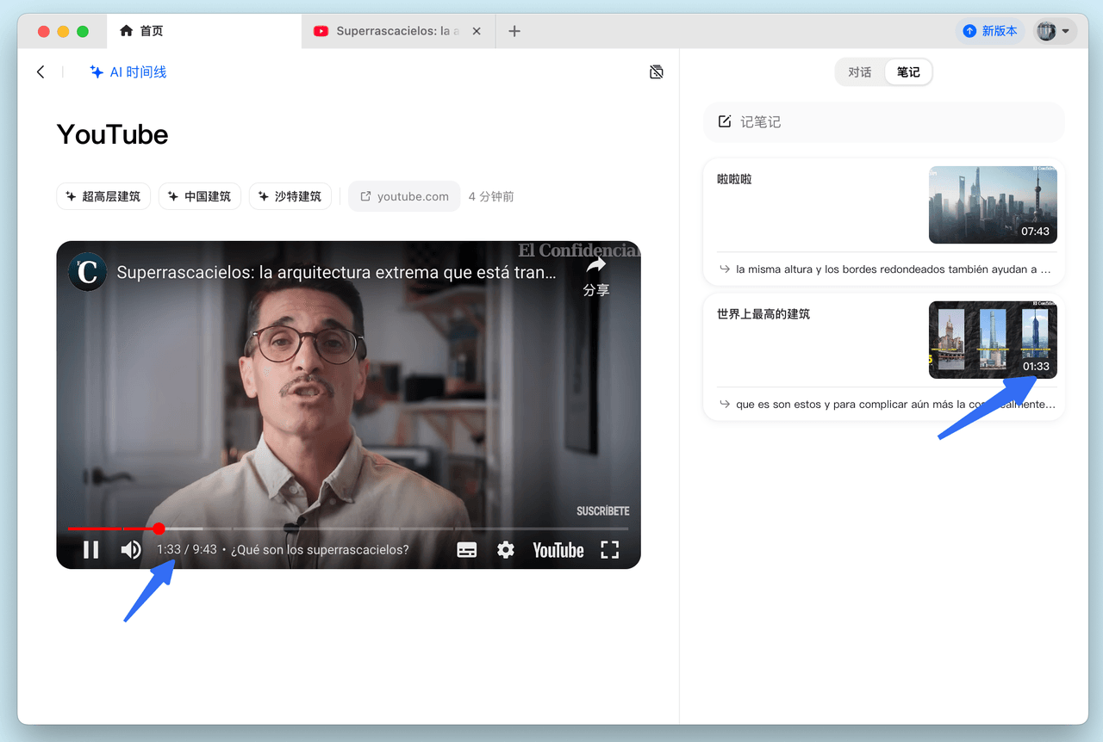Switch to the 对话 tab

click(x=860, y=72)
